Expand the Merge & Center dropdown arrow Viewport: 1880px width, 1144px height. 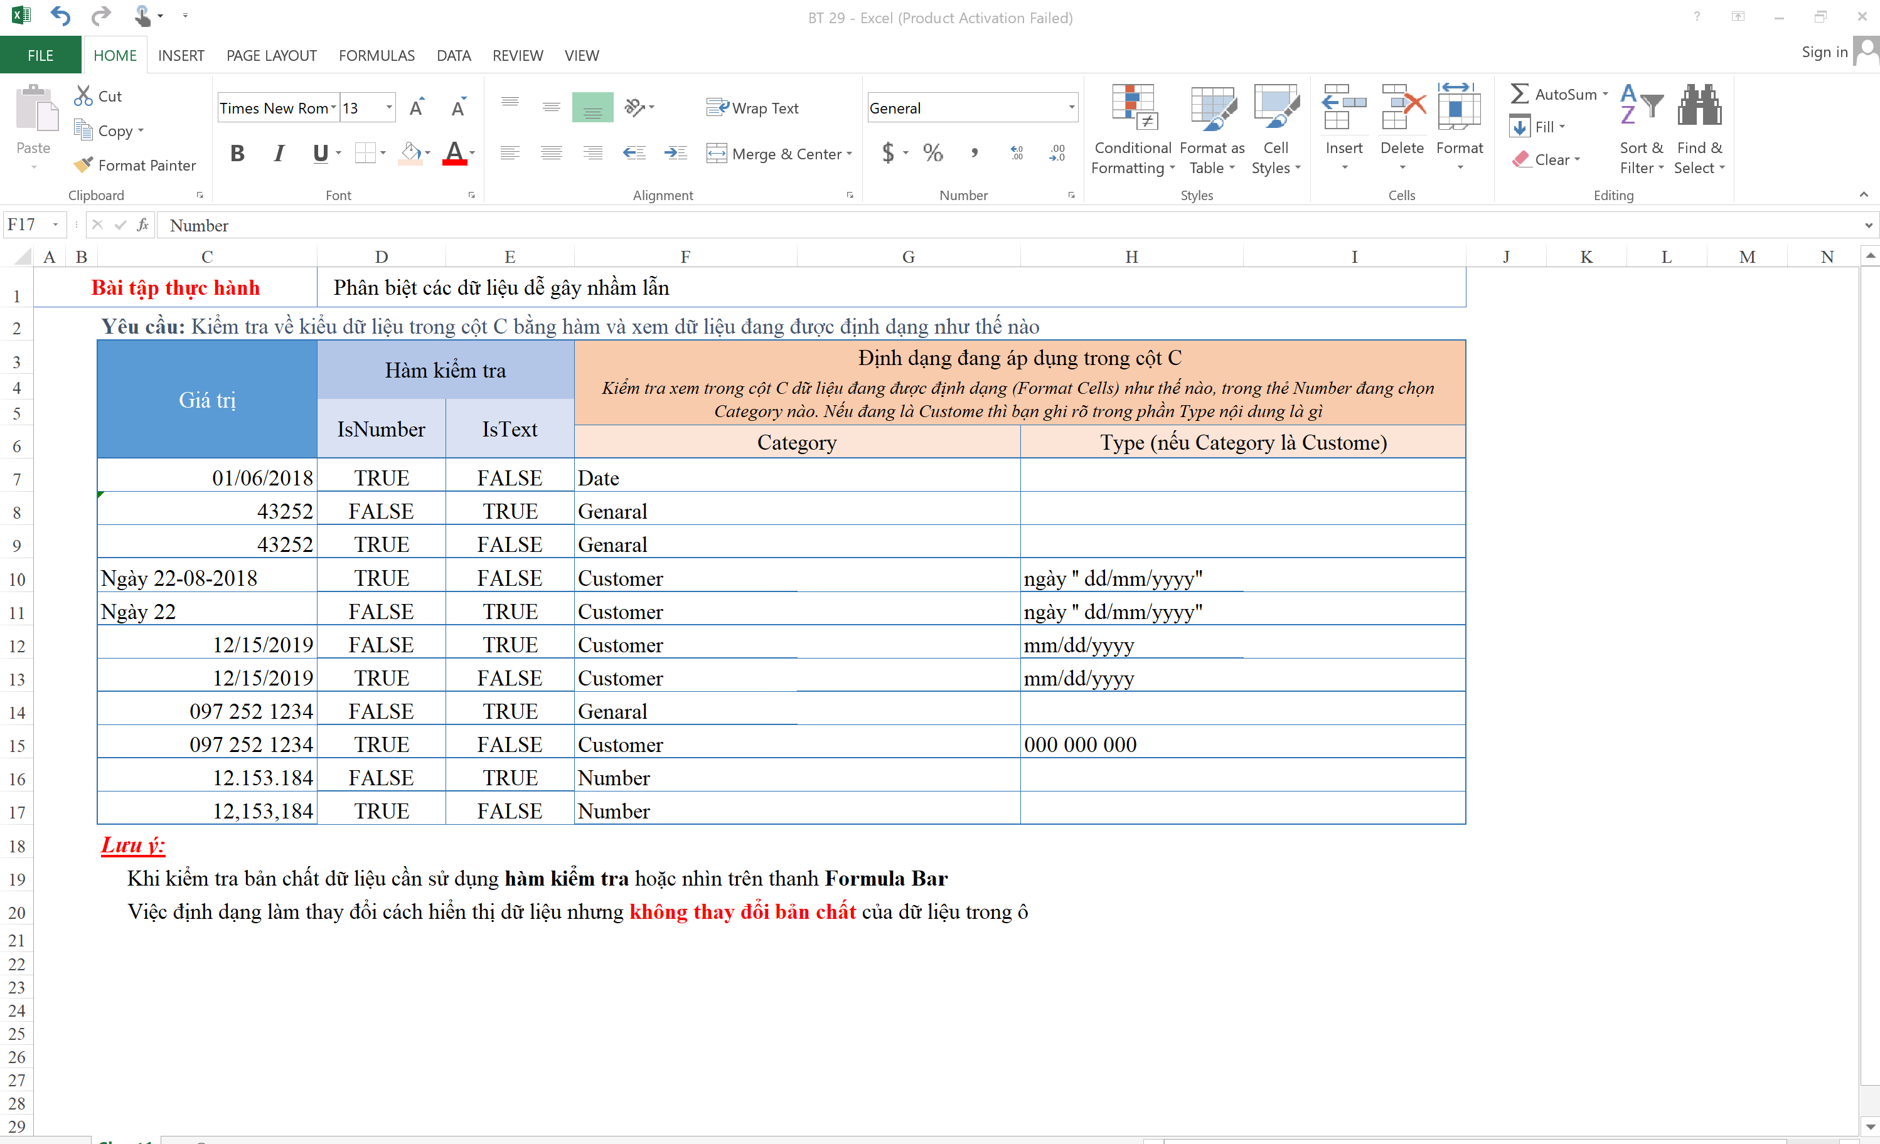[x=849, y=154]
